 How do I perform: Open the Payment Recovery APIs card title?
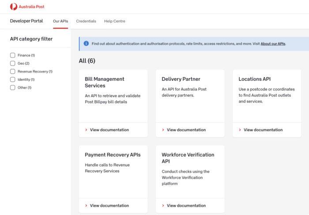[113, 155]
